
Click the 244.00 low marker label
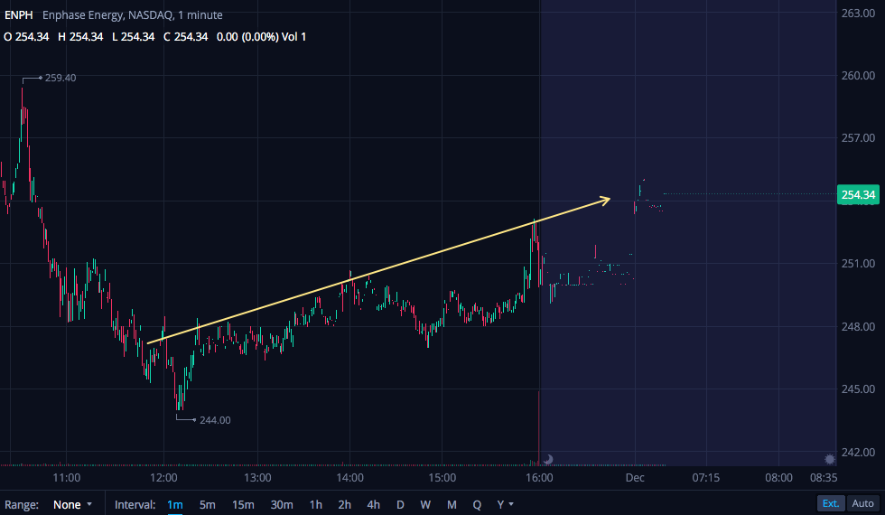coord(215,420)
